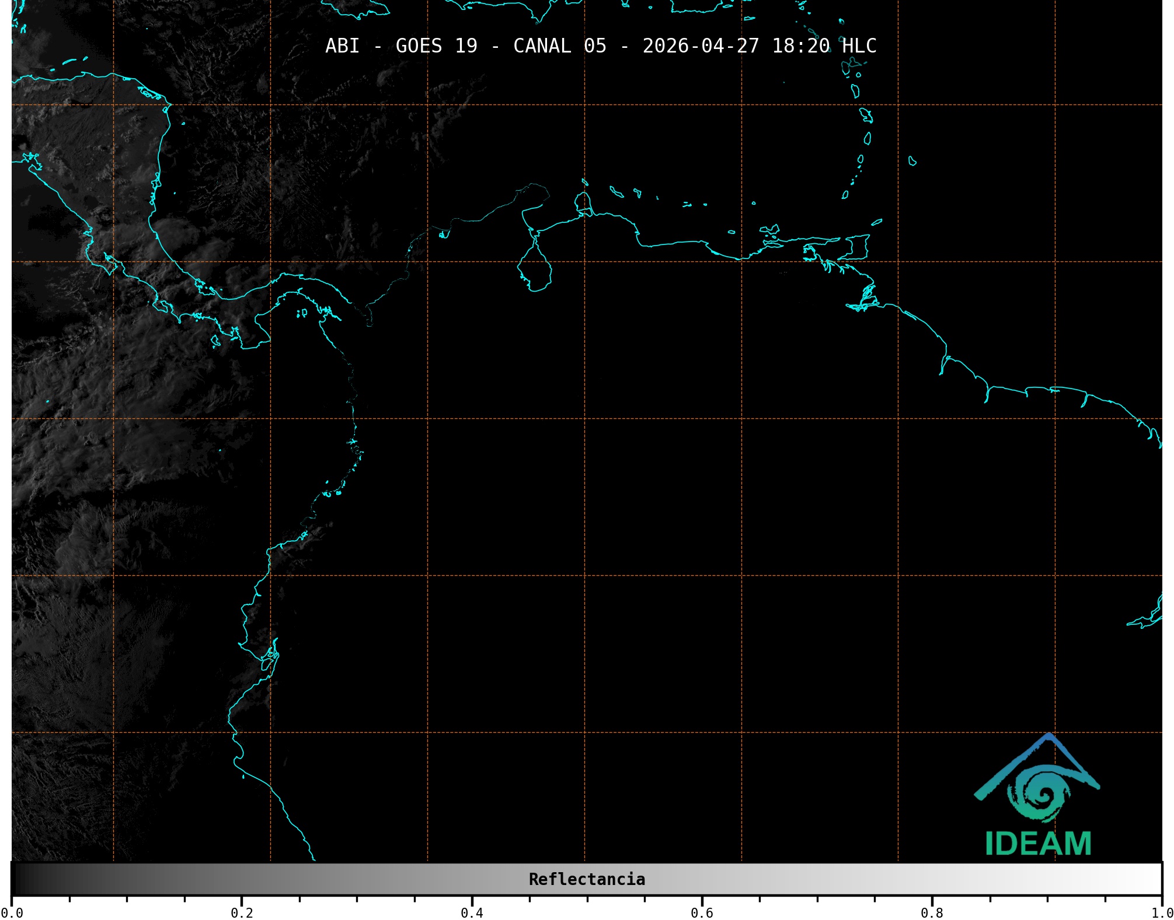Image resolution: width=1174 pixels, height=920 pixels.
Task: Click the Reflectancia colorbar label
Action: [x=587, y=879]
